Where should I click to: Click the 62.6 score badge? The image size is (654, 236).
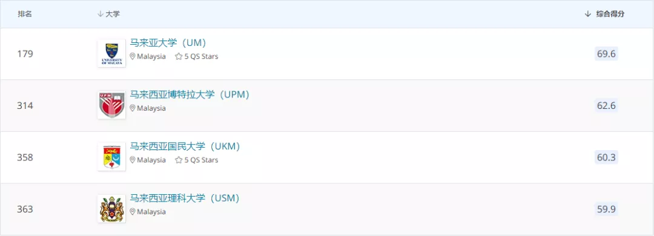(x=606, y=105)
